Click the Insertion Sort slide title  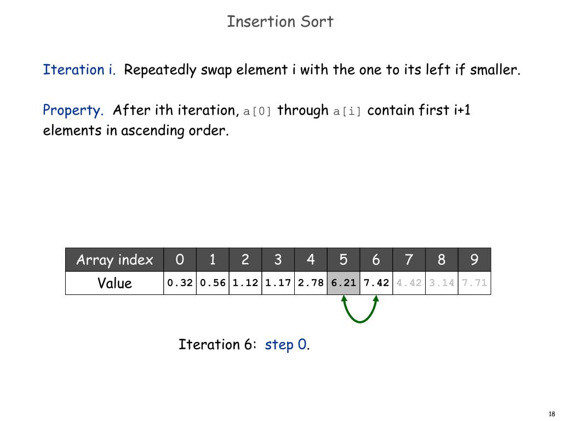(280, 21)
